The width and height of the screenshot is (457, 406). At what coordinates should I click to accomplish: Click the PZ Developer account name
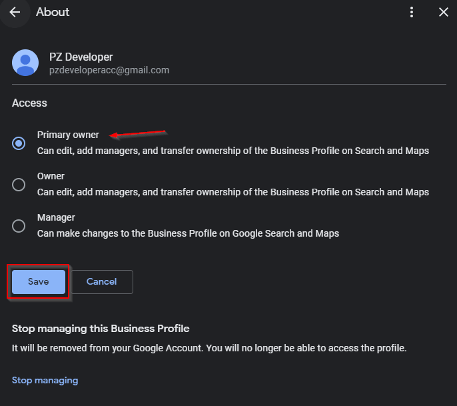coord(81,57)
